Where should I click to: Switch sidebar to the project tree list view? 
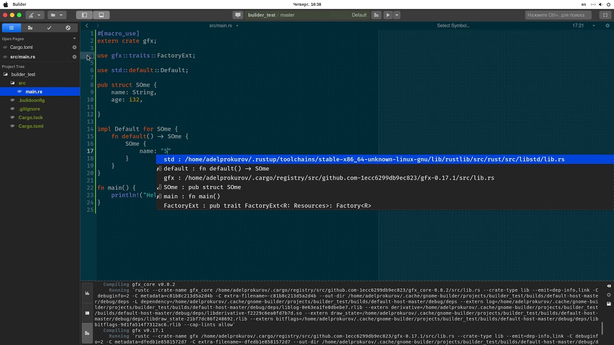pos(12,28)
